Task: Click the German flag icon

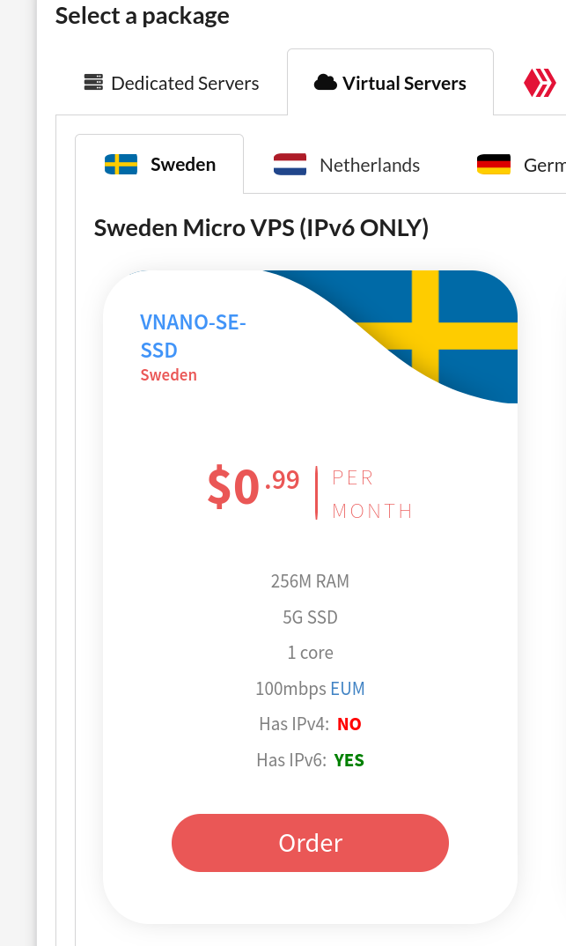Action: pyautogui.click(x=494, y=165)
